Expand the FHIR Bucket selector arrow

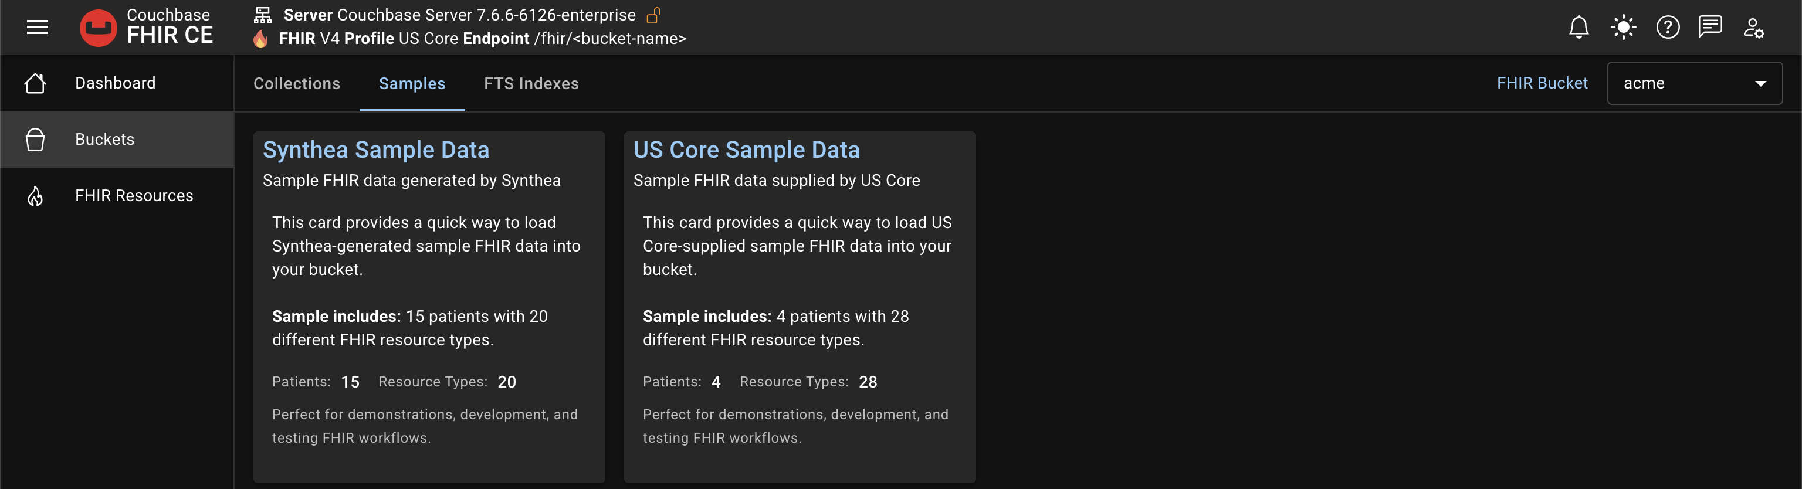click(x=1762, y=83)
